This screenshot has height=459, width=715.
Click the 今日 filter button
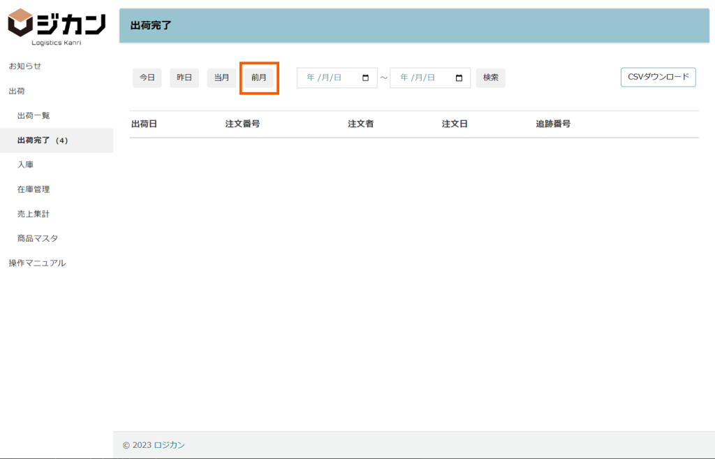coord(147,78)
